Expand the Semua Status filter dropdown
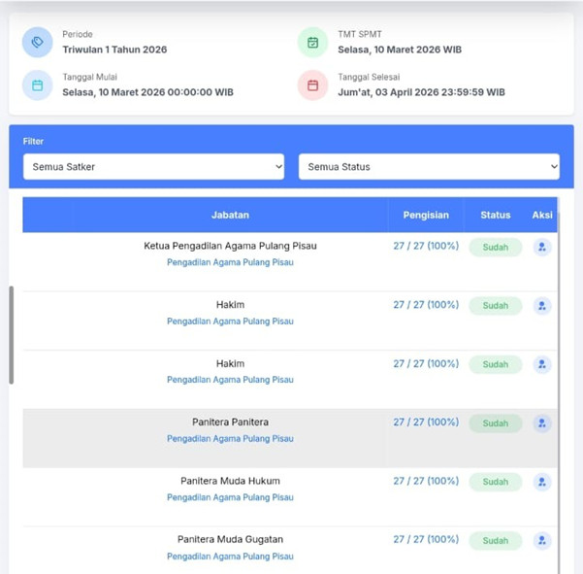 click(x=429, y=167)
